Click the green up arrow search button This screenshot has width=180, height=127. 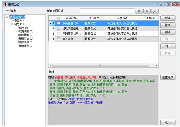(139, 11)
